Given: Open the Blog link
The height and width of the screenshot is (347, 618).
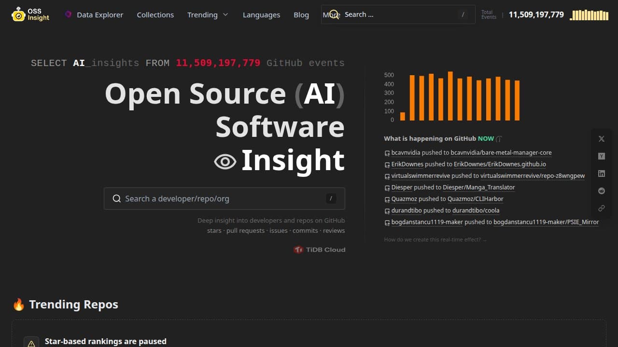Looking at the screenshot, I should coord(301,15).
